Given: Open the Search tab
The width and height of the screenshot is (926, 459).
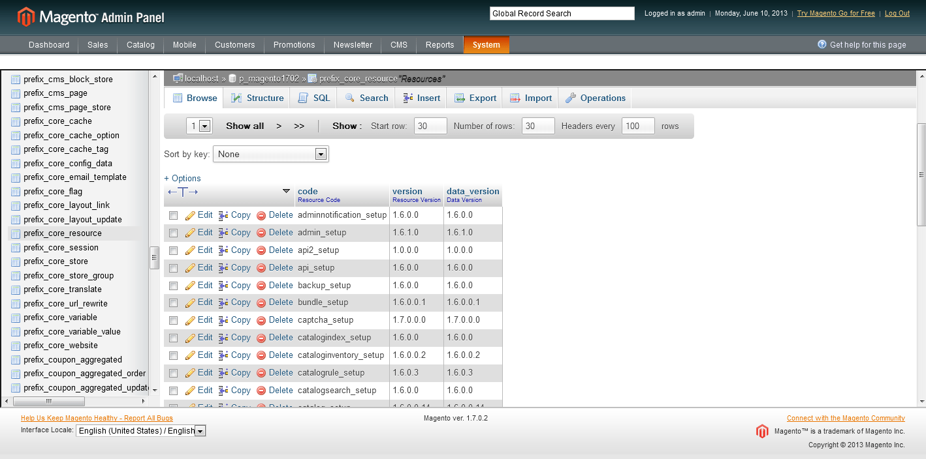Looking at the screenshot, I should (x=366, y=97).
